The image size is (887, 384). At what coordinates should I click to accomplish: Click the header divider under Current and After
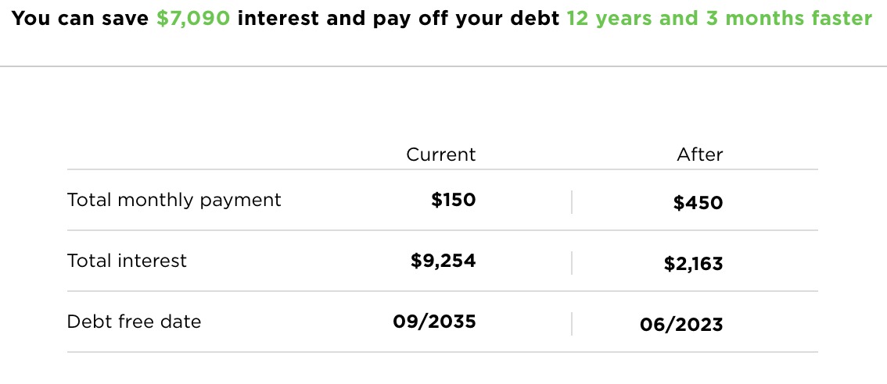[443, 169]
